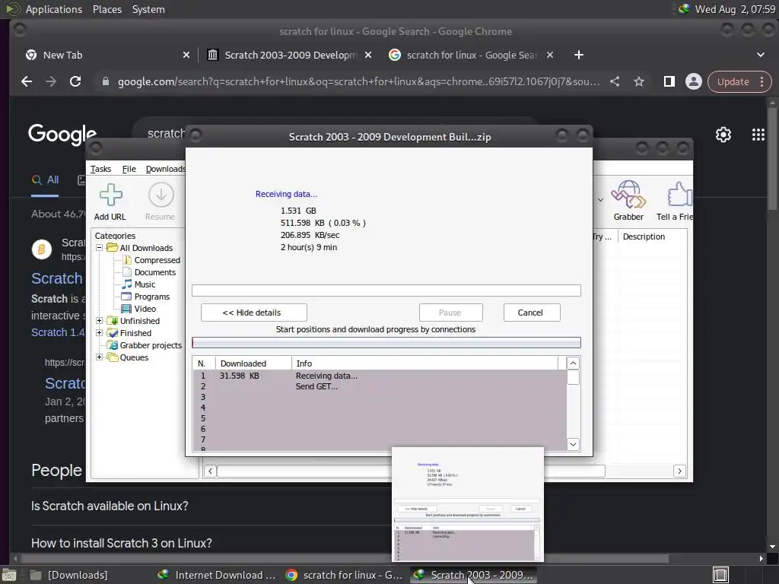This screenshot has height=584, width=779.
Task: Expand the Finished tree node
Action: point(99,333)
